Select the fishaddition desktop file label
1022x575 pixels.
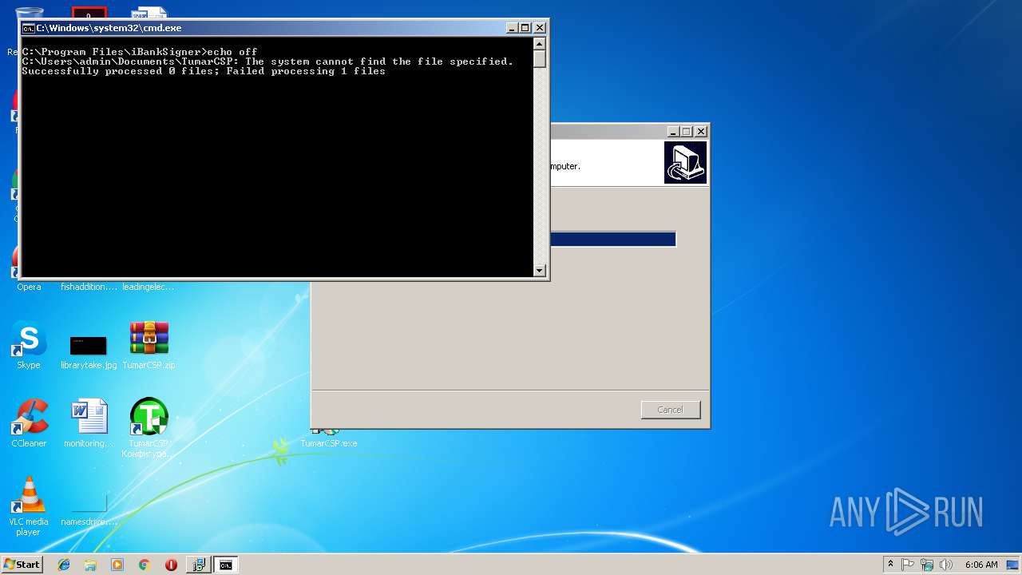point(89,287)
